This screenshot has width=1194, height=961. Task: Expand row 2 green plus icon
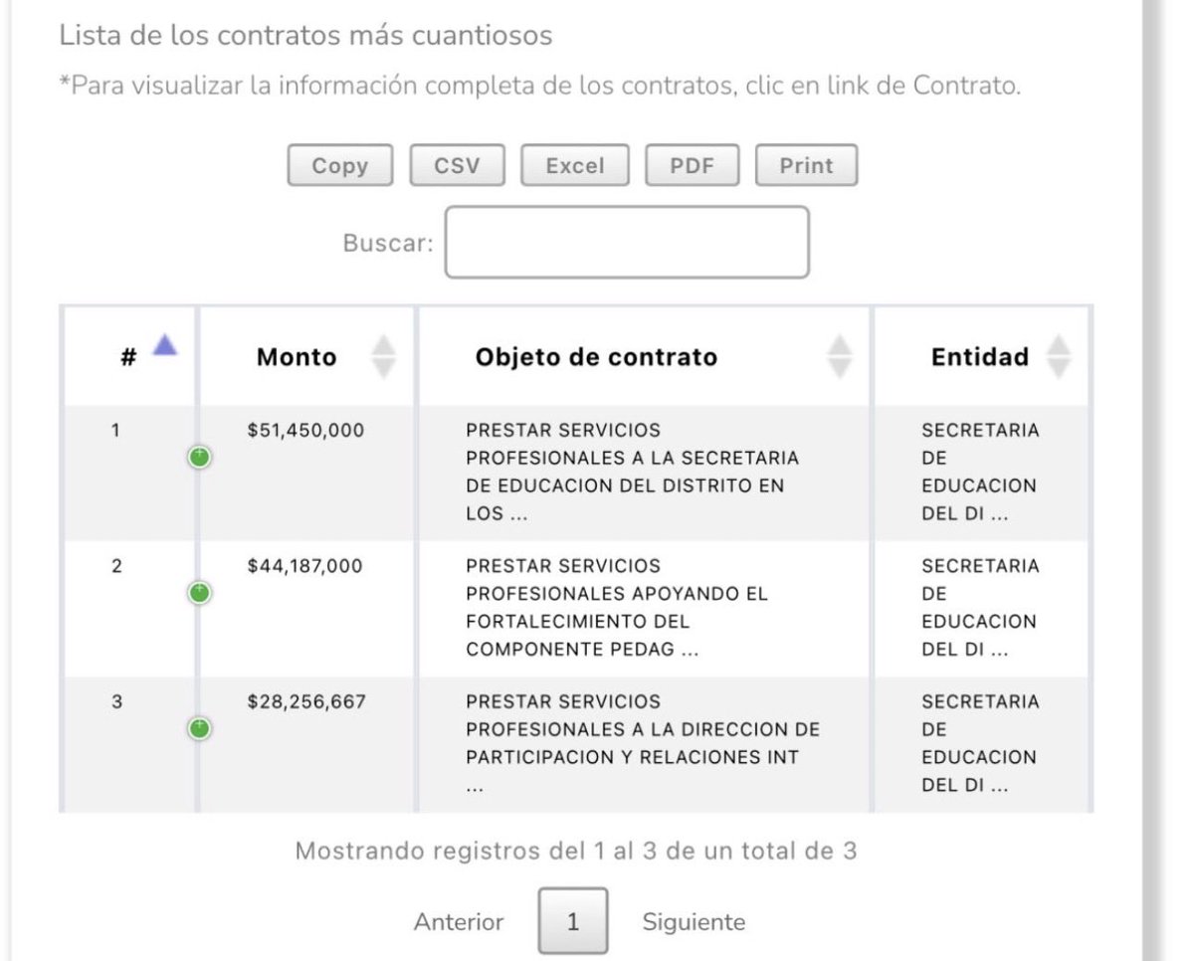200,593
